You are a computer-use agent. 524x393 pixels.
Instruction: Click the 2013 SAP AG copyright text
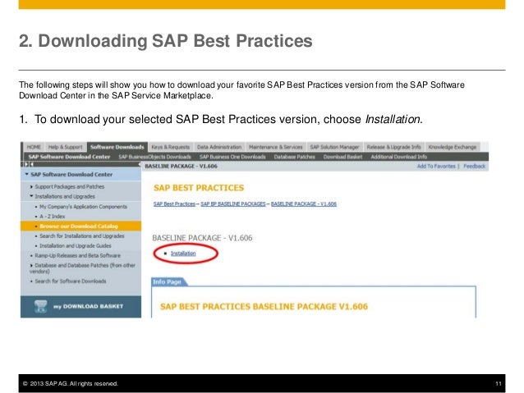(70, 384)
